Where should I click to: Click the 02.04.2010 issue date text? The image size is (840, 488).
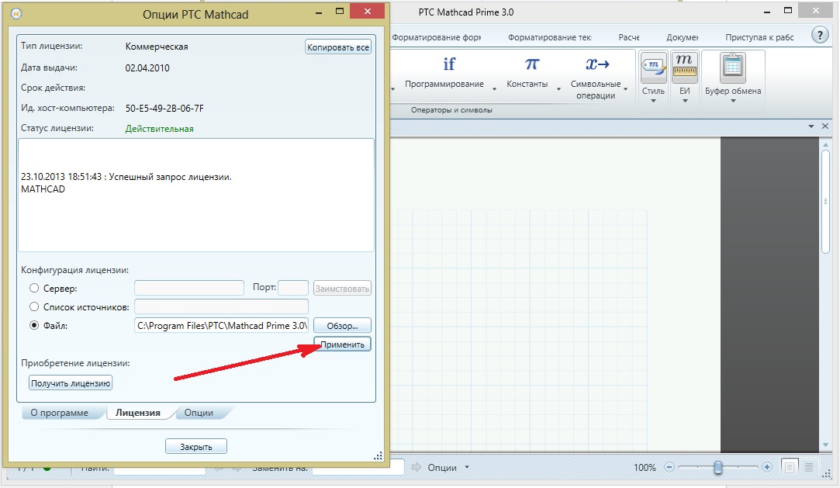point(147,68)
